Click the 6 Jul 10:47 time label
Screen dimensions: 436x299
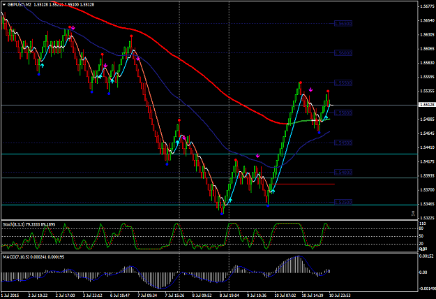coord(120,295)
